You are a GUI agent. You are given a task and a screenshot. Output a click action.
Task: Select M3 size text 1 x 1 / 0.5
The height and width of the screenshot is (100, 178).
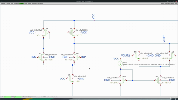[x=49, y=60]
